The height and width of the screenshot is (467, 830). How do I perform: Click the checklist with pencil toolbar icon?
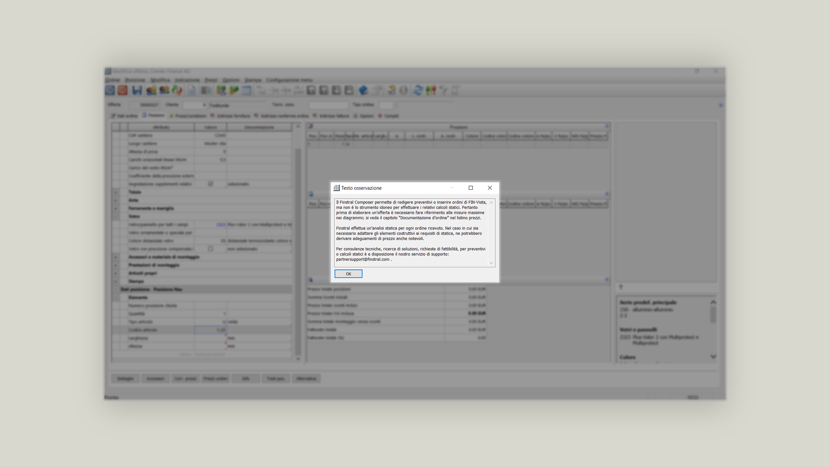[x=391, y=90]
